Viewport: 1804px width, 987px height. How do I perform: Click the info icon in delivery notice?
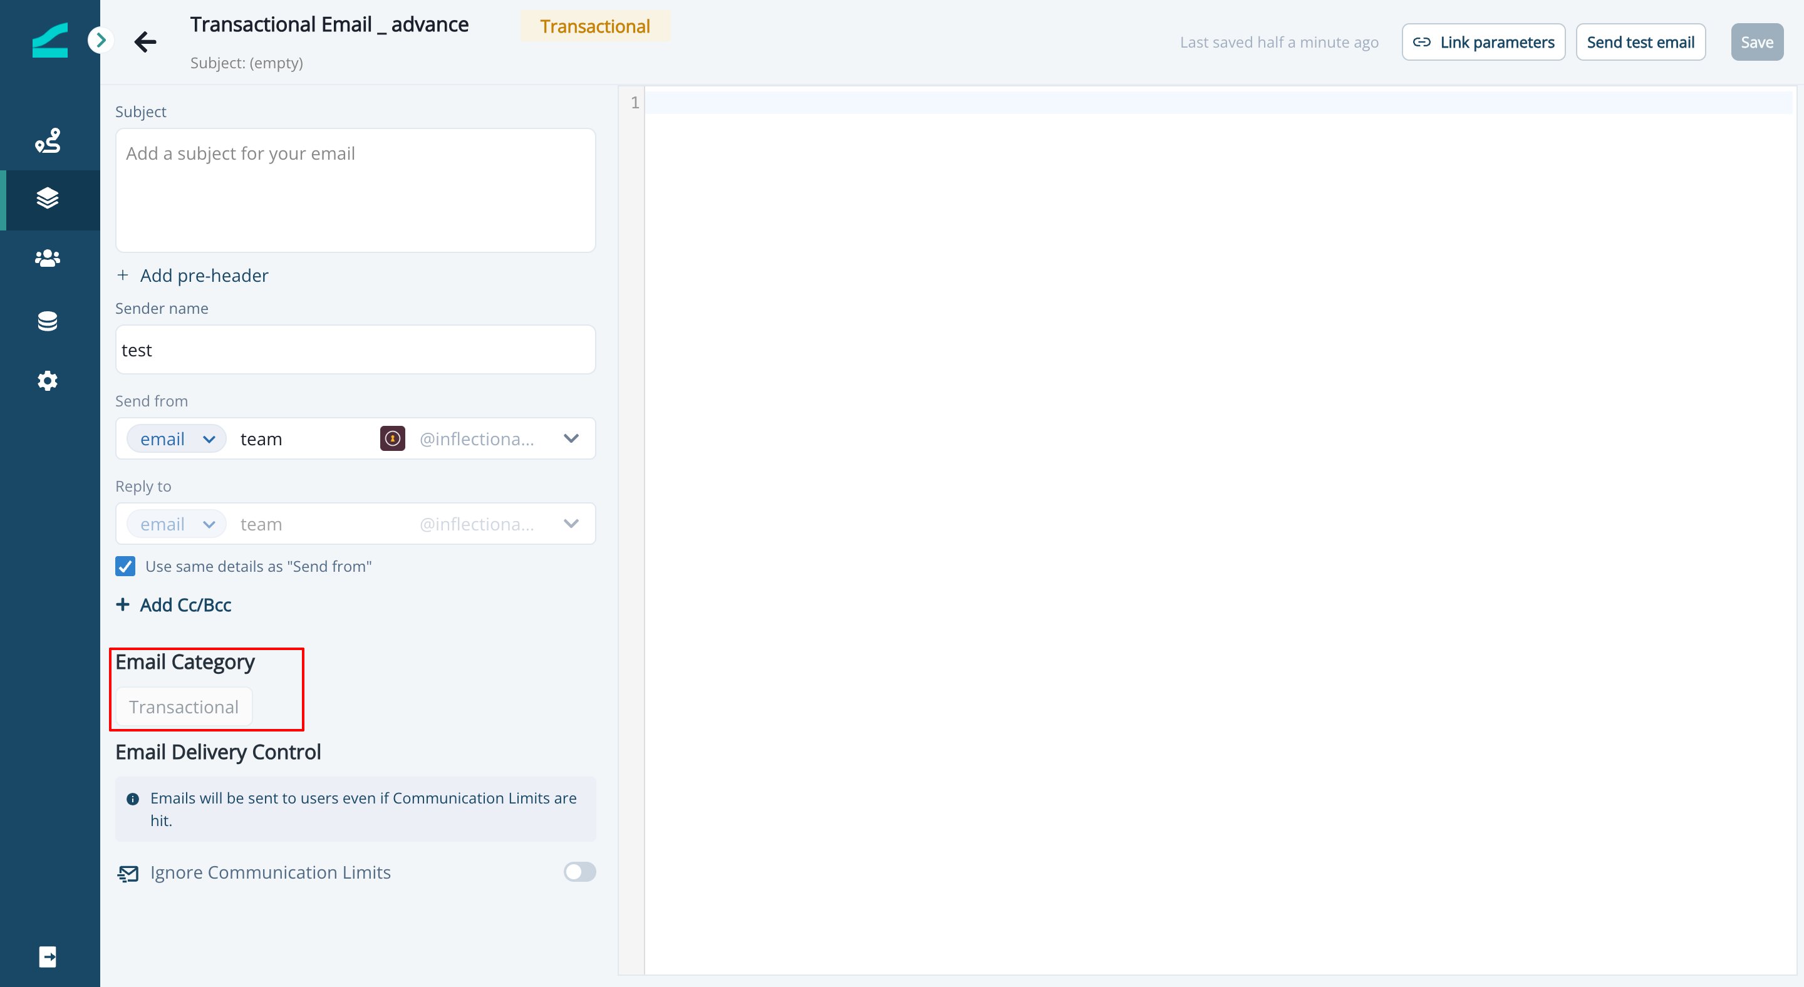tap(132, 798)
